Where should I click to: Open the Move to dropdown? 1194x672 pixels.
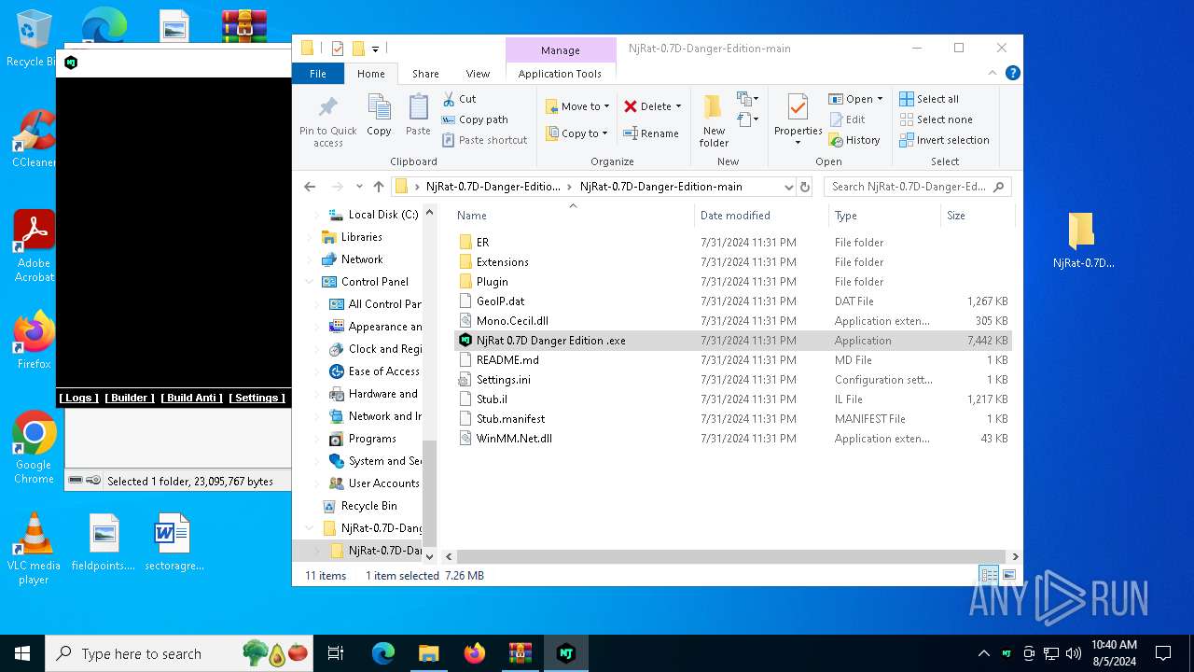pos(577,106)
